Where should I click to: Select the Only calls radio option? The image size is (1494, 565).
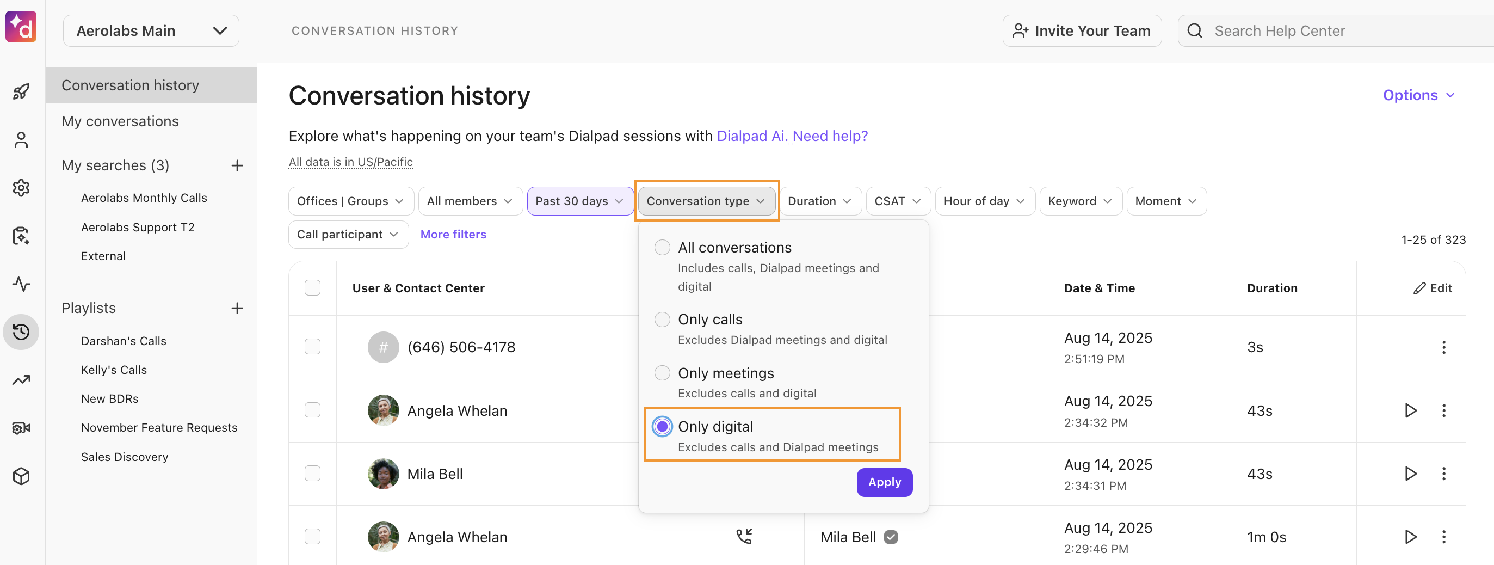pos(662,320)
